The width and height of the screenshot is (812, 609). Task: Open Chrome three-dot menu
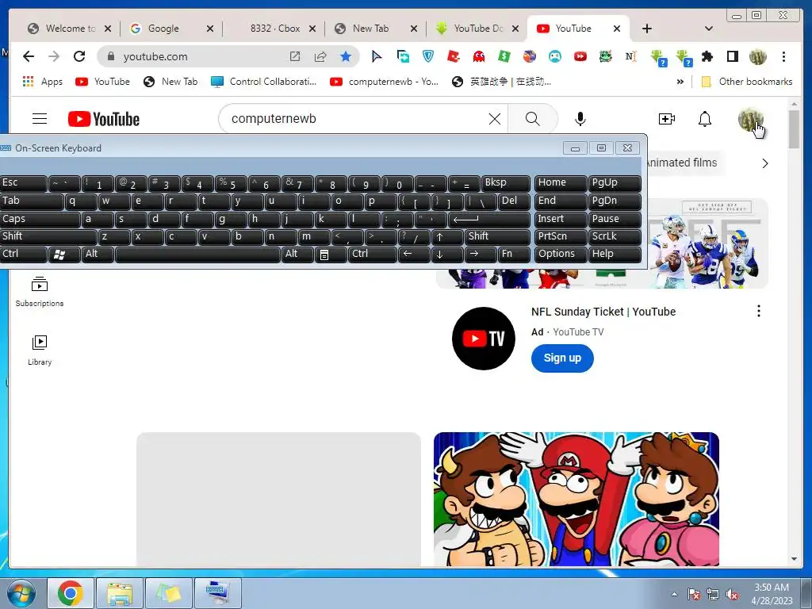783,56
